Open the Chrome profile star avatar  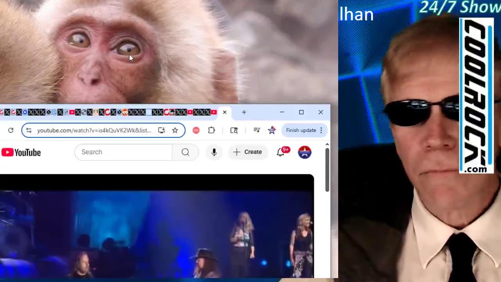pos(272,130)
